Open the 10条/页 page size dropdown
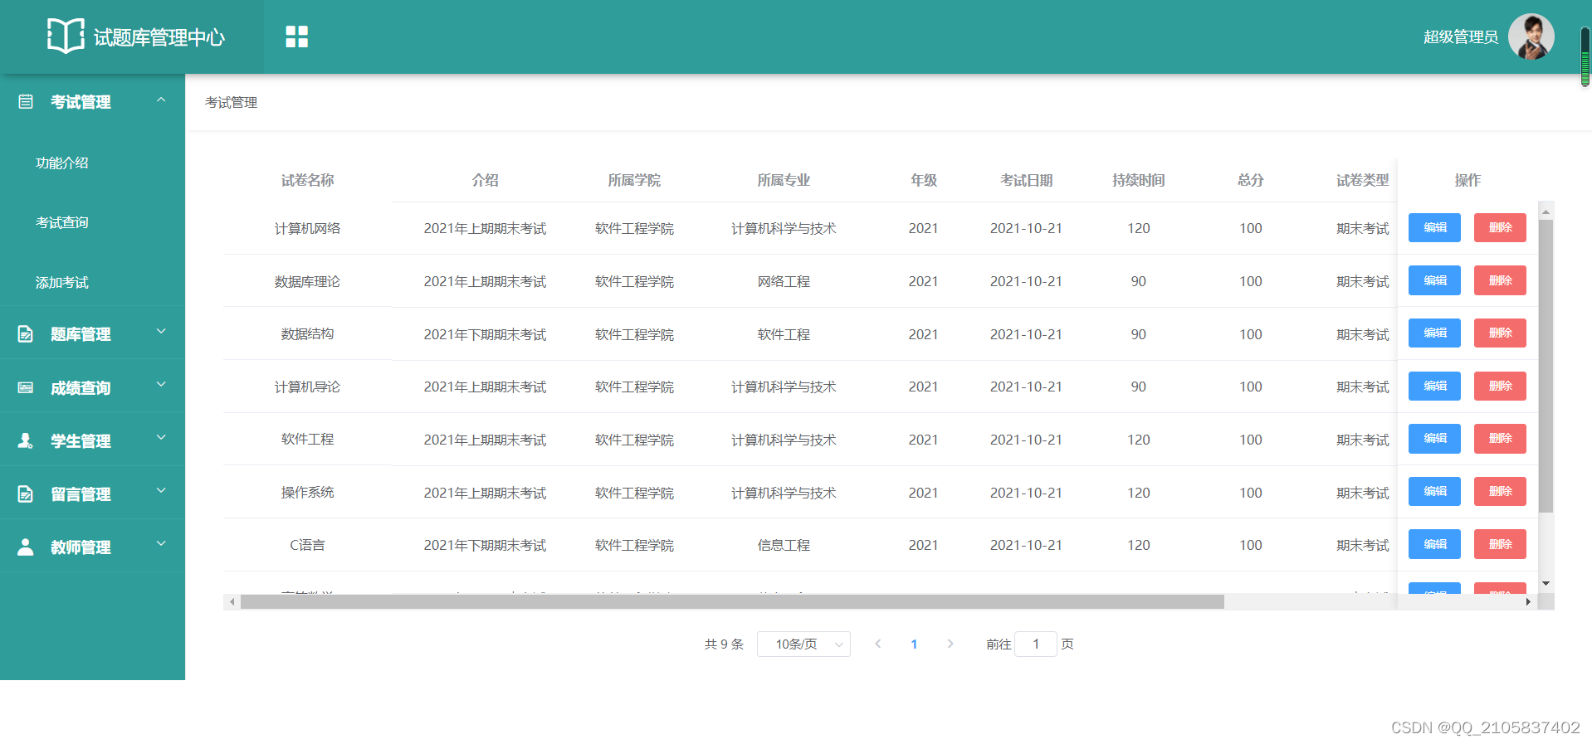 click(803, 644)
